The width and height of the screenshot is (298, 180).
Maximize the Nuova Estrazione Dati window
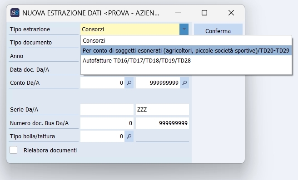(204, 13)
